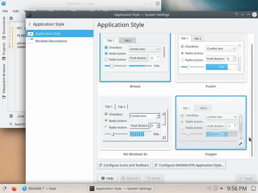Switch to Tab 2 in Breeze preview

point(128,40)
